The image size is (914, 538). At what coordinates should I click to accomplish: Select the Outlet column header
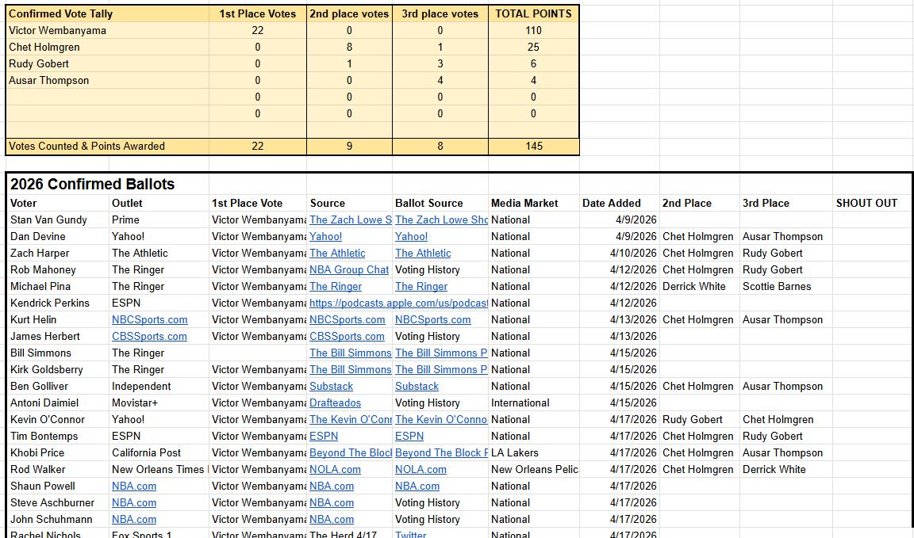(159, 203)
